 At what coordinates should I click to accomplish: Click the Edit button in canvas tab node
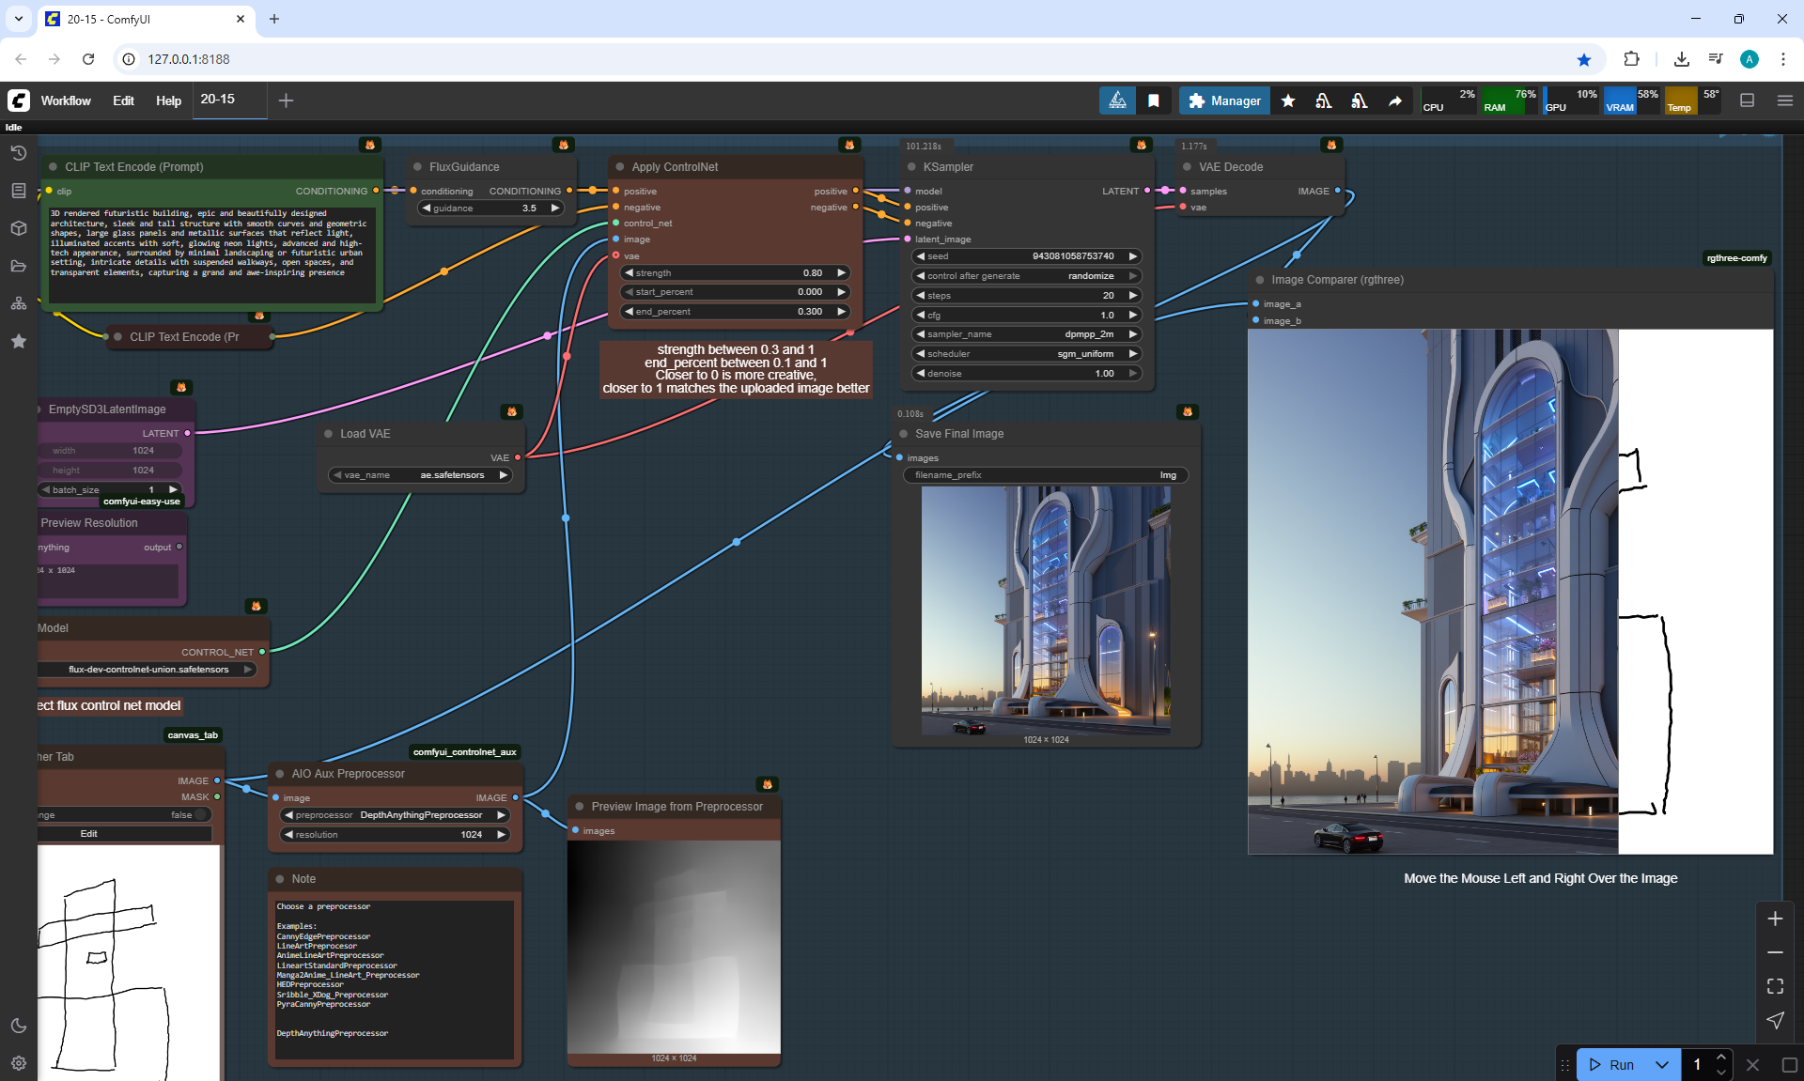(x=89, y=834)
